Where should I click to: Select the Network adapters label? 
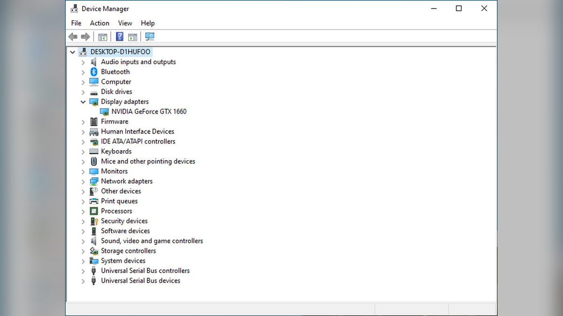(127, 181)
